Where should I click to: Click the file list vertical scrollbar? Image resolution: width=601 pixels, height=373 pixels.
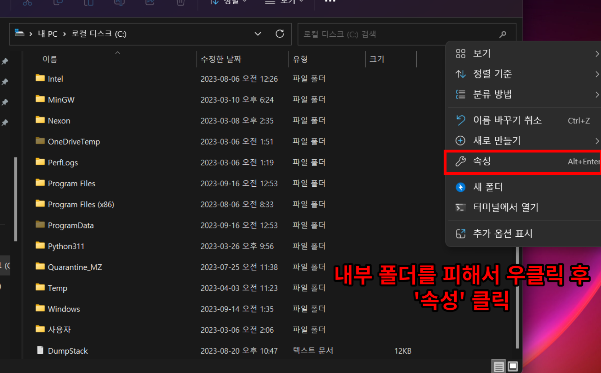pyautogui.click(x=517, y=298)
